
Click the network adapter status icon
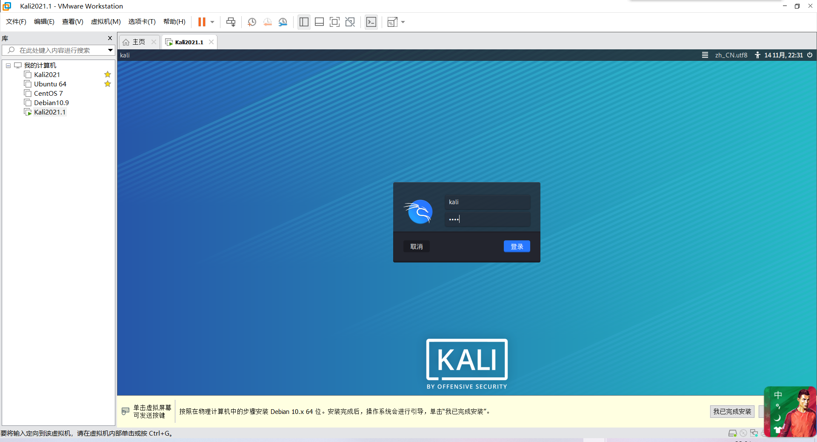tap(754, 433)
